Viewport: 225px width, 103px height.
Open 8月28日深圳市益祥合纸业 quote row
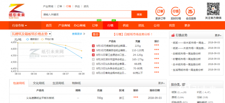point(111,59)
